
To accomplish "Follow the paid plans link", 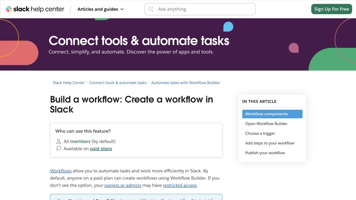I will 101,149.
